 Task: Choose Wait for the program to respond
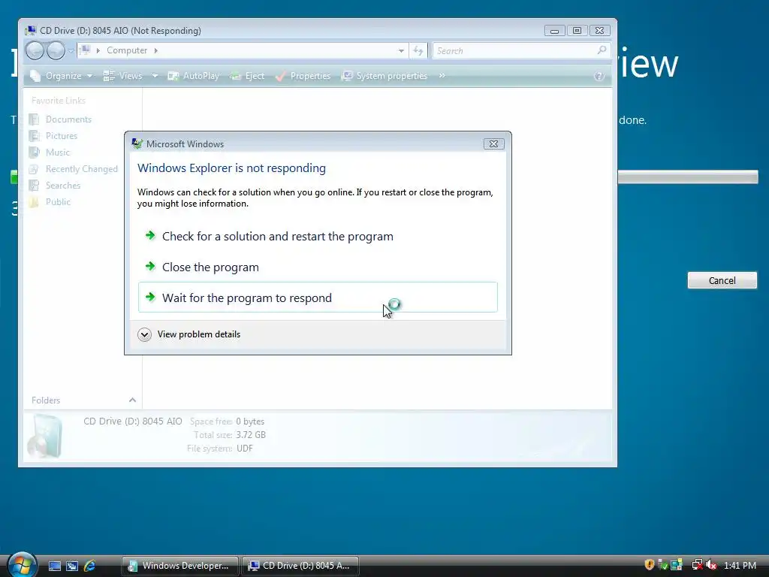tap(318, 298)
